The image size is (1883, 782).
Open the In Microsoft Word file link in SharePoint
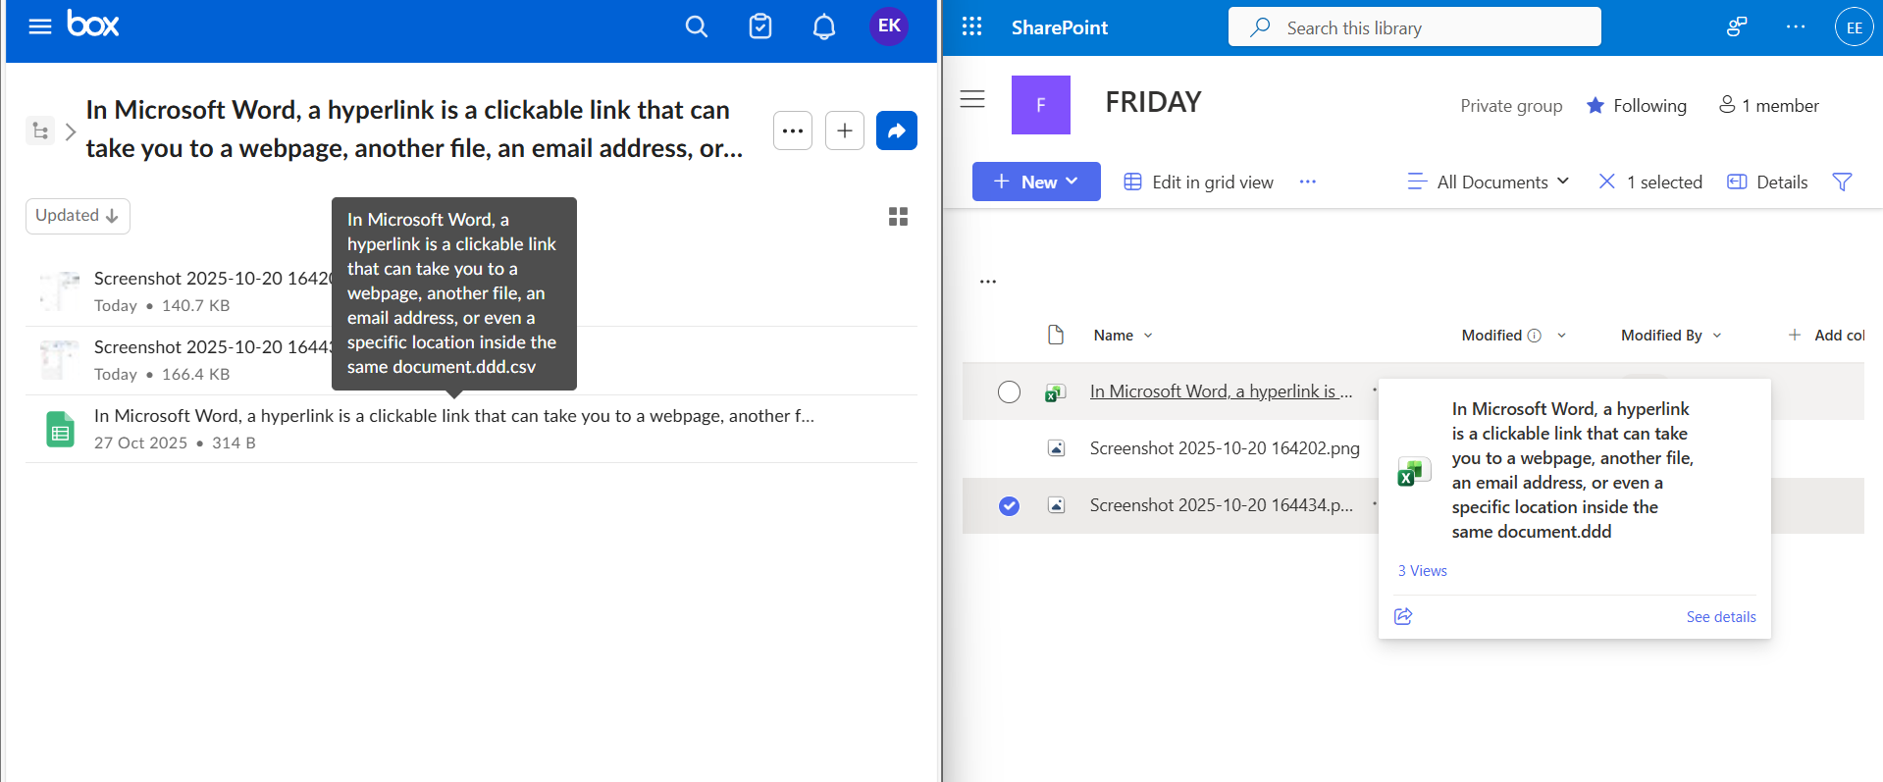(x=1221, y=391)
